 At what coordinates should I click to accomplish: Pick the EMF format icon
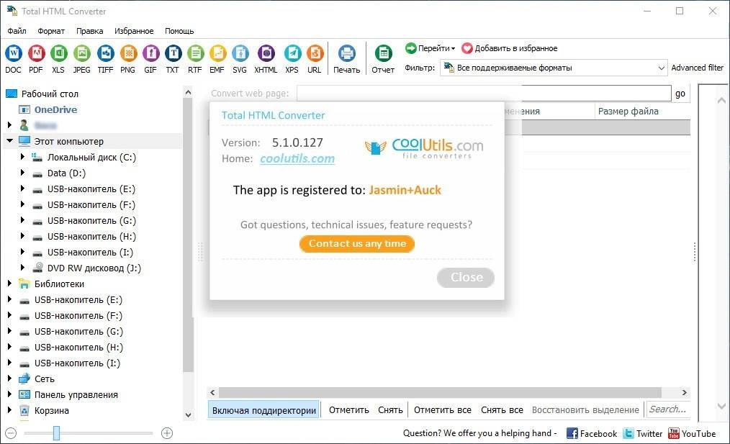tap(217, 54)
